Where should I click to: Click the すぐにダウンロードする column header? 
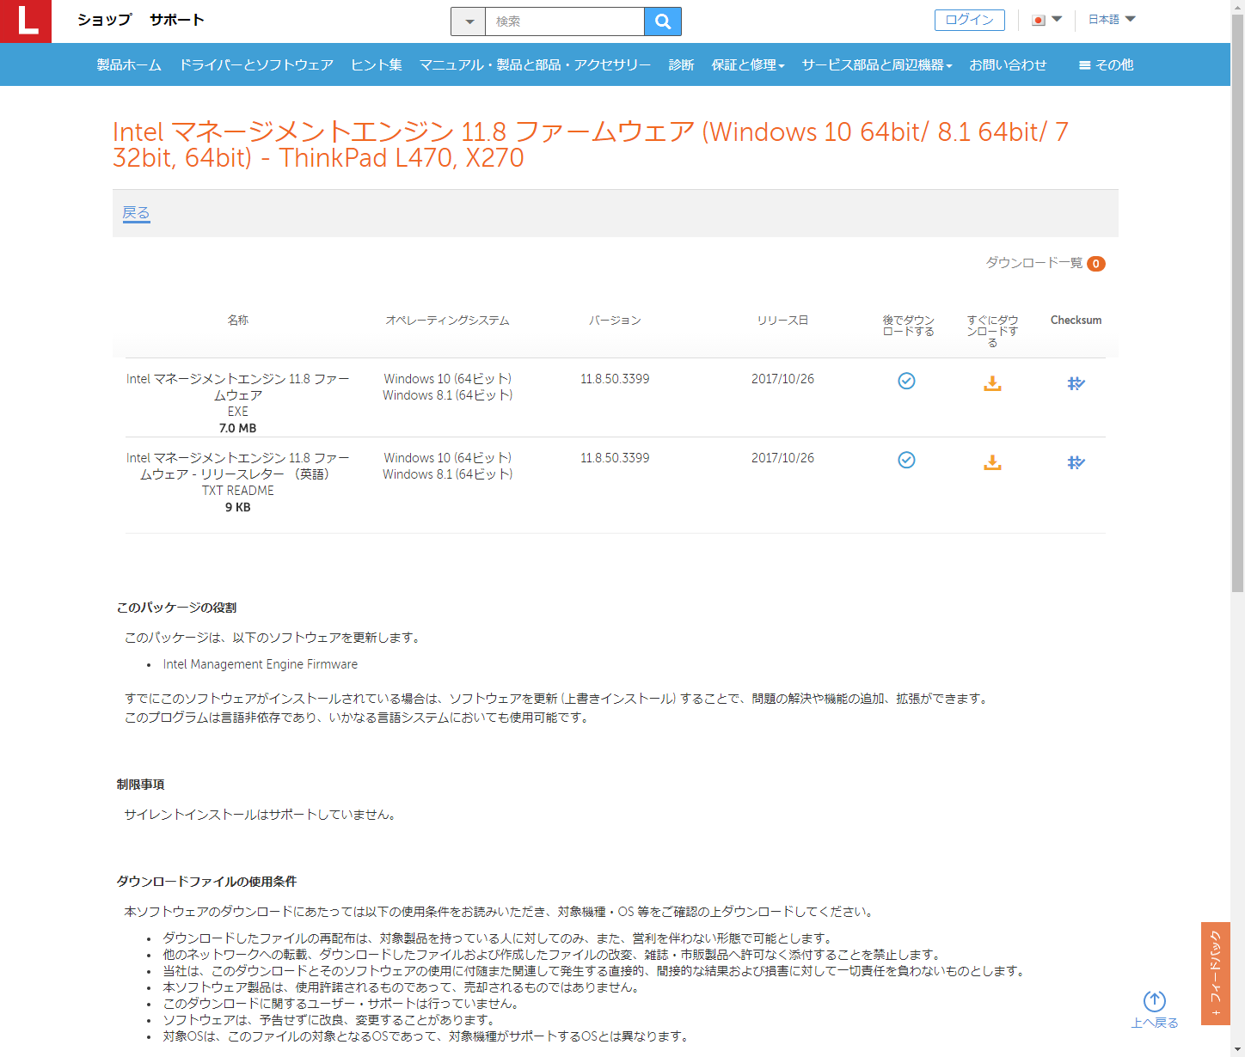[992, 331]
